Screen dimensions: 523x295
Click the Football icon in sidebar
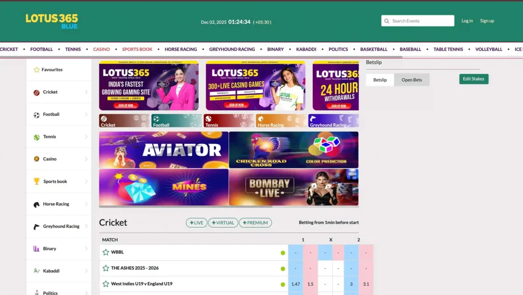click(36, 115)
